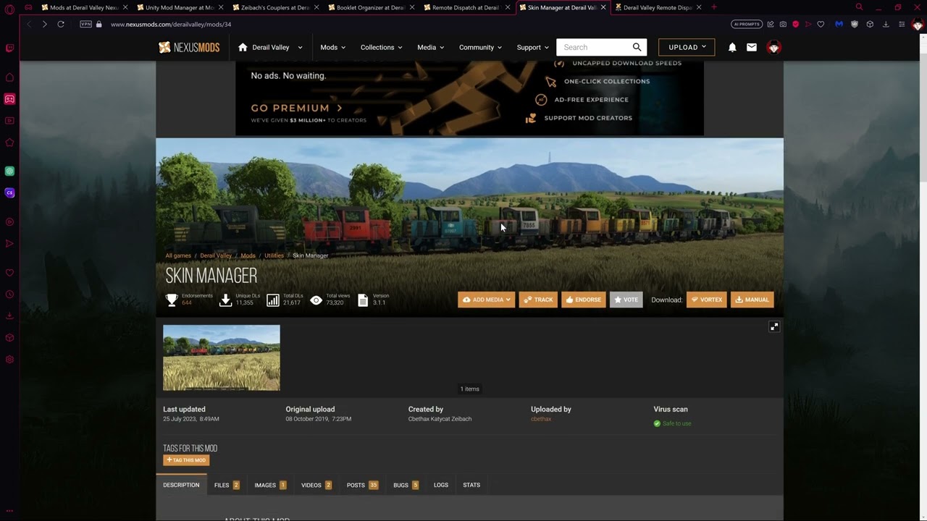Click the search magnifier in search box
The width and height of the screenshot is (927, 521).
pyautogui.click(x=637, y=47)
